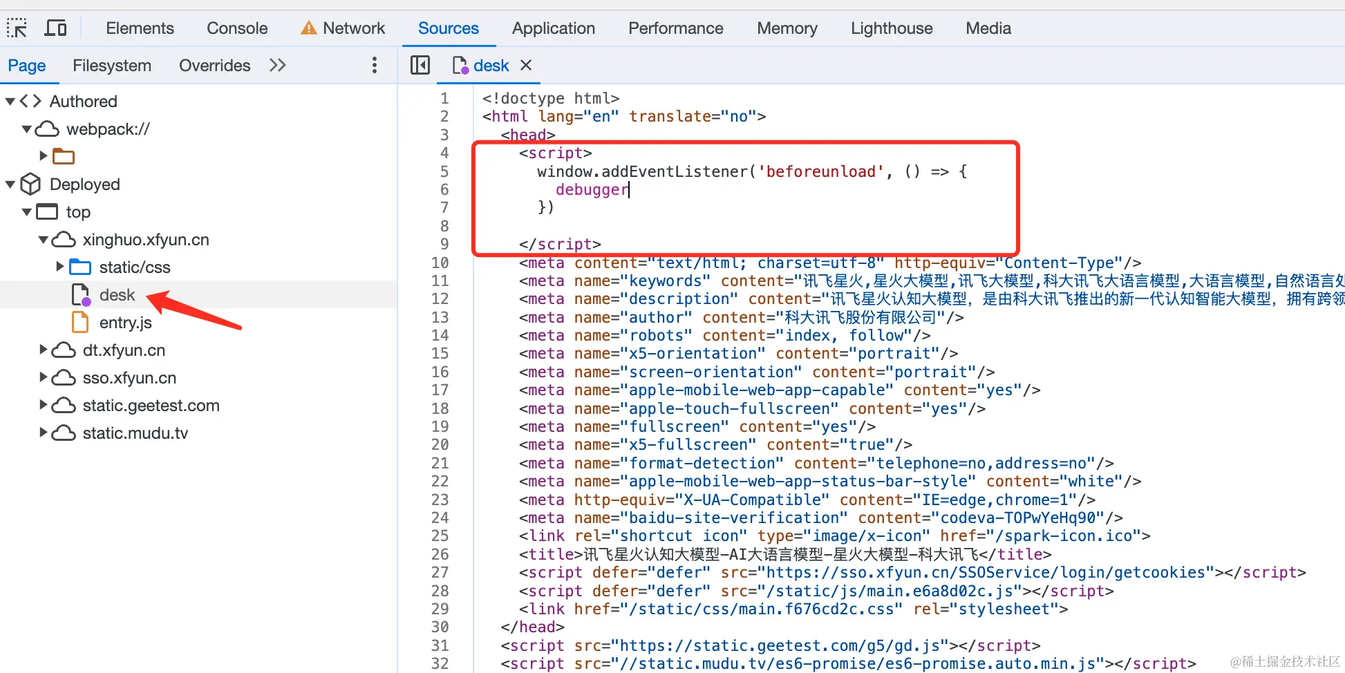This screenshot has width=1345, height=673.
Task: Collapse the Deployed tree section
Action: click(x=10, y=184)
